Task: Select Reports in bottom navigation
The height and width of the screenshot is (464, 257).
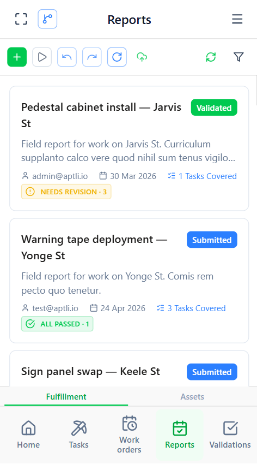Action: [180, 435]
